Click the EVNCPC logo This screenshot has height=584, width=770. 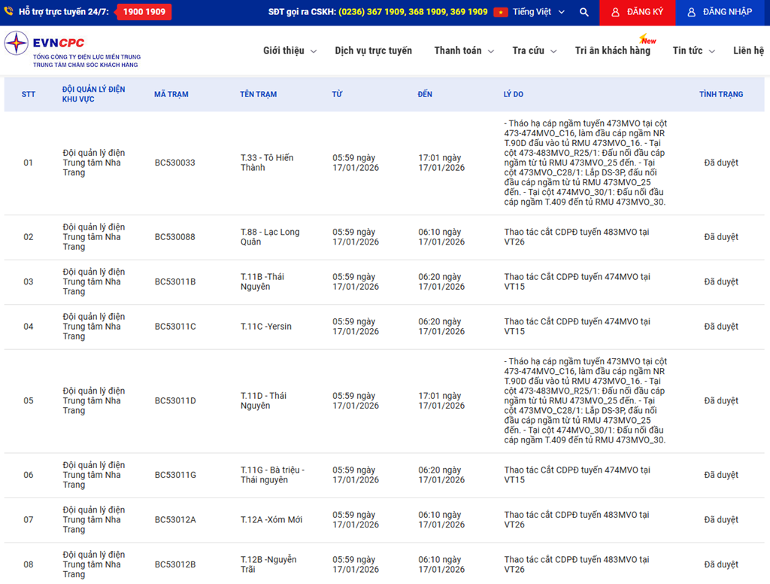coord(71,50)
